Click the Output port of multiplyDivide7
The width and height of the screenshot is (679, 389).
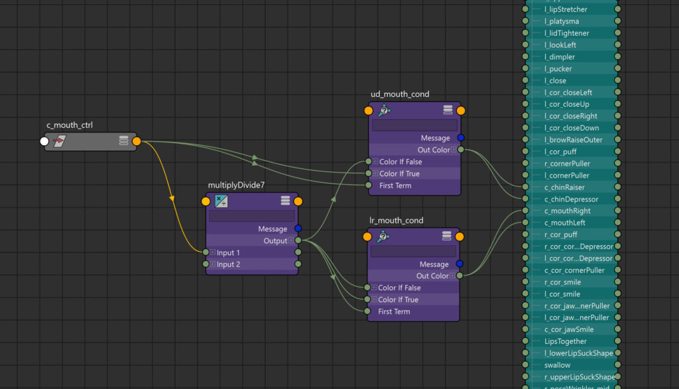[x=298, y=240]
